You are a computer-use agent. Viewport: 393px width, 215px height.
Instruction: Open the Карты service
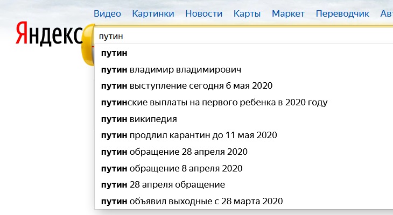coord(247,13)
